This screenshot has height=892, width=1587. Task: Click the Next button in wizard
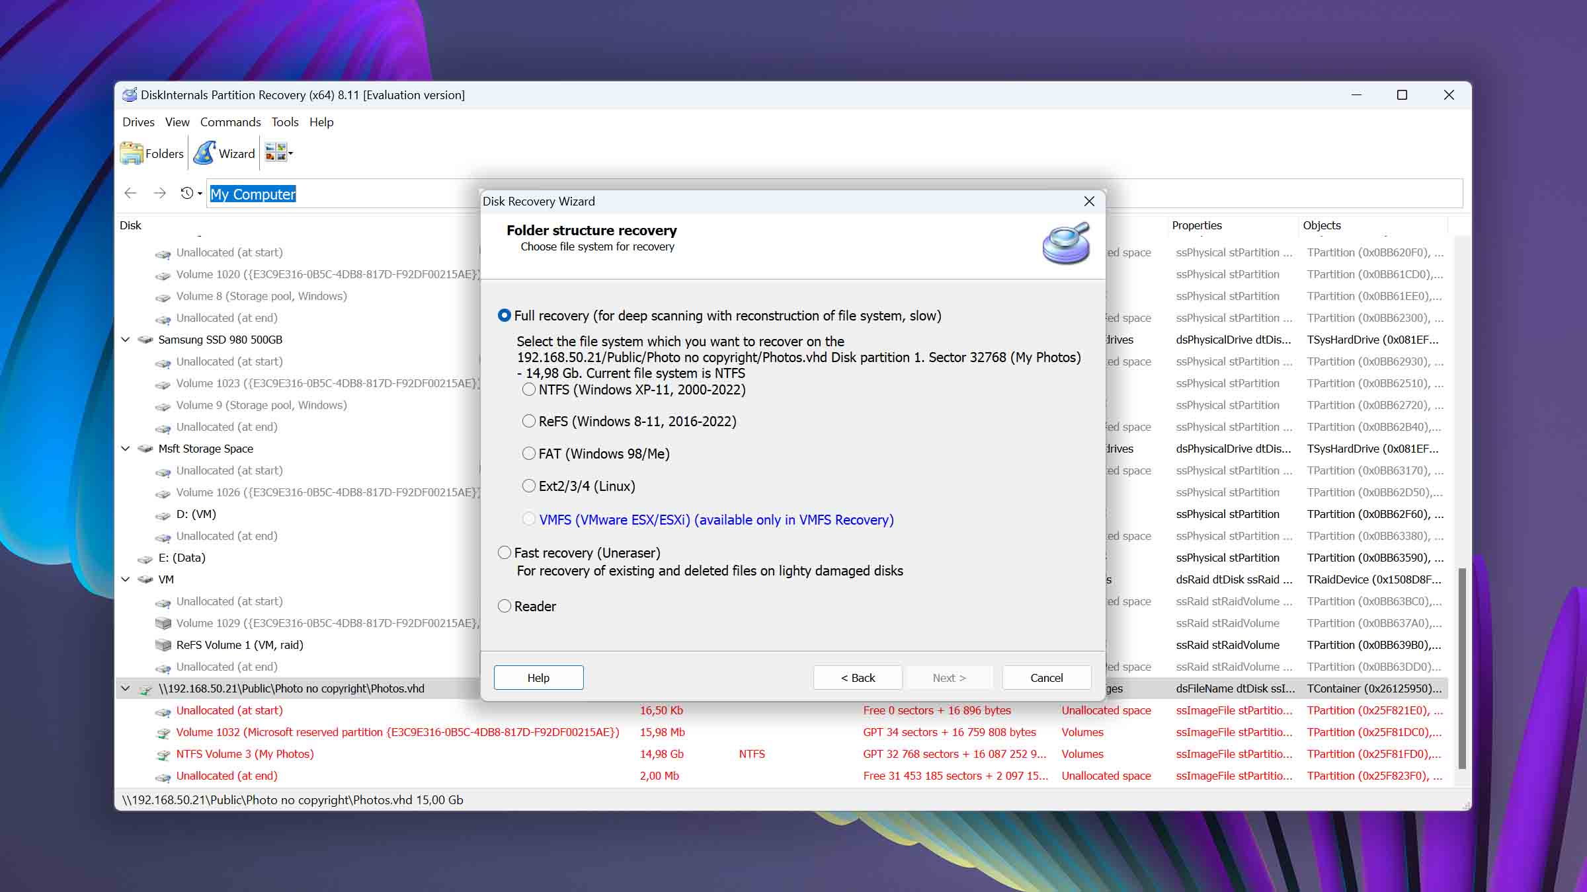[949, 677]
